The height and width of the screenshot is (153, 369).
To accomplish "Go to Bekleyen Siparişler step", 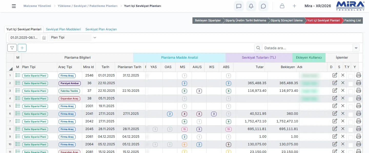I will [208, 20].
